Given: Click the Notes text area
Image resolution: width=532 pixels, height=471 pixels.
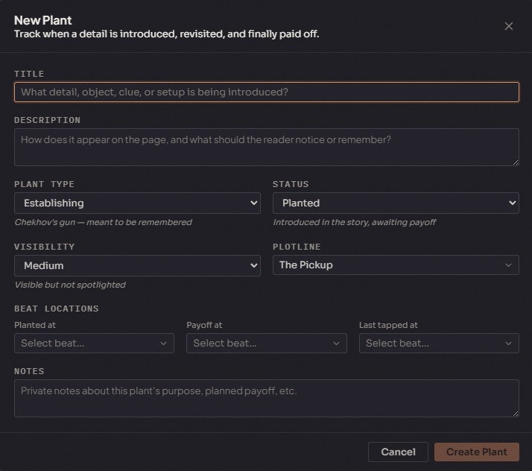Looking at the screenshot, I should [x=266, y=398].
